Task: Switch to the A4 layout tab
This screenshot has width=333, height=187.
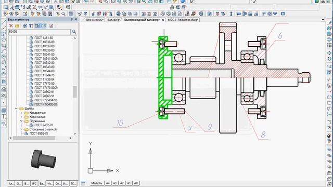Action: (108, 183)
